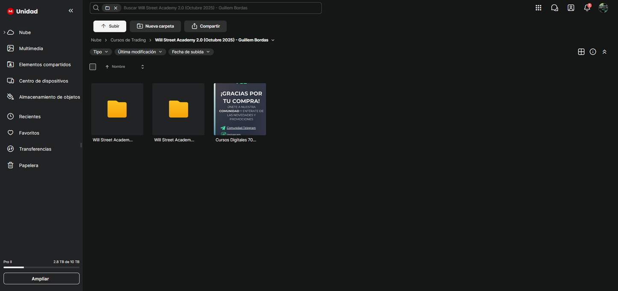The height and width of the screenshot is (291, 618).
Task: Open the chat messages icon
Action: click(x=555, y=8)
